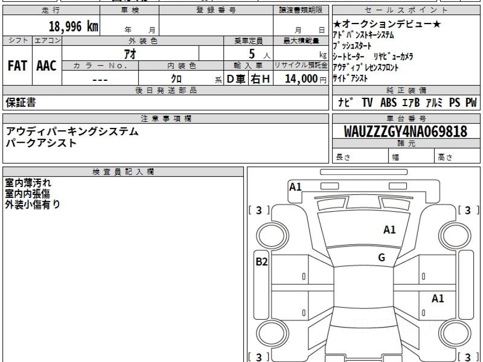Click the B2 damage mark on diagram

[262, 262]
